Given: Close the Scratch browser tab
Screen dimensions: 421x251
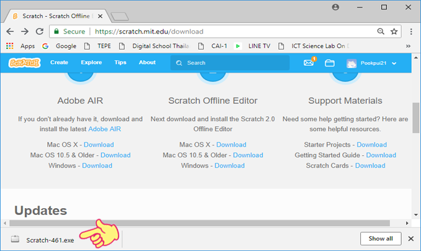Looking at the screenshot, I should 100,16.
